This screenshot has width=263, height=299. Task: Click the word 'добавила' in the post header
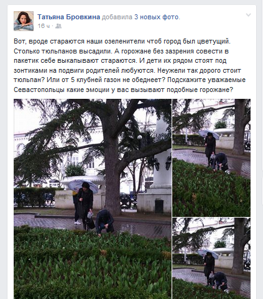click(x=117, y=17)
